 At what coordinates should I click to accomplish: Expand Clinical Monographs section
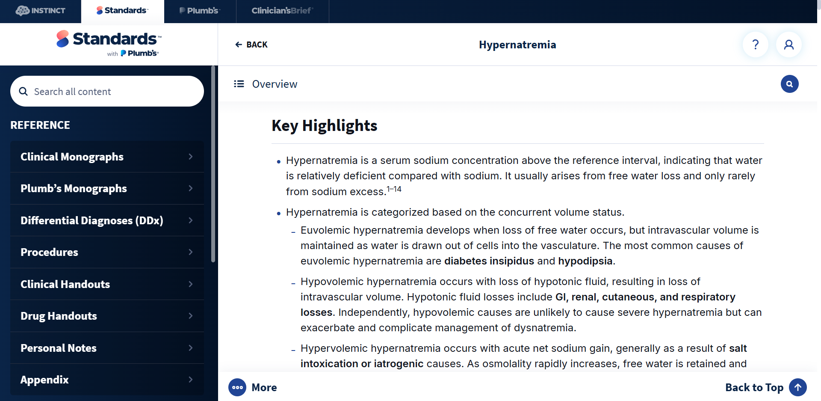[x=107, y=157]
